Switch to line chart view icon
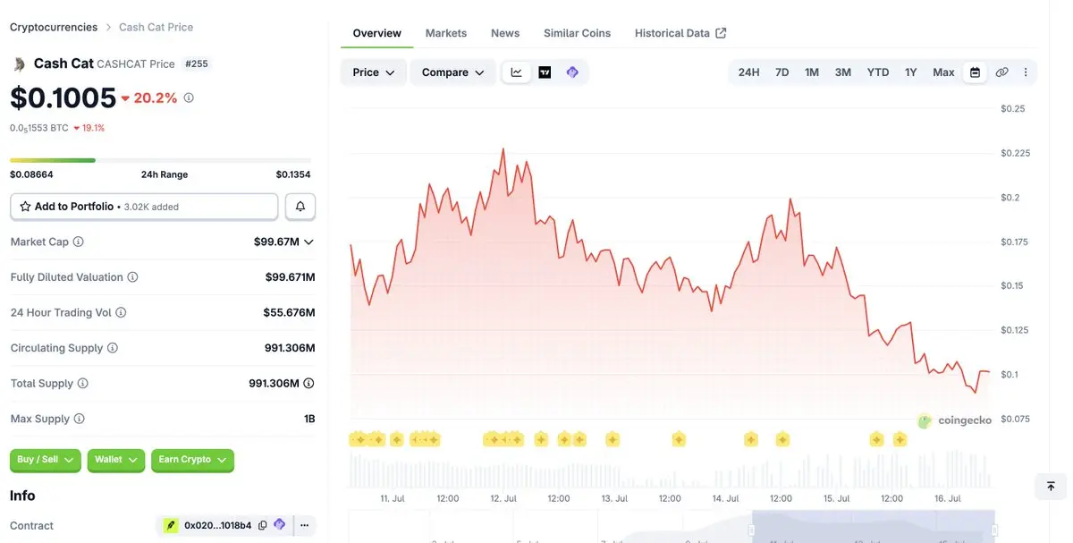The image size is (1073, 543). [x=517, y=72]
